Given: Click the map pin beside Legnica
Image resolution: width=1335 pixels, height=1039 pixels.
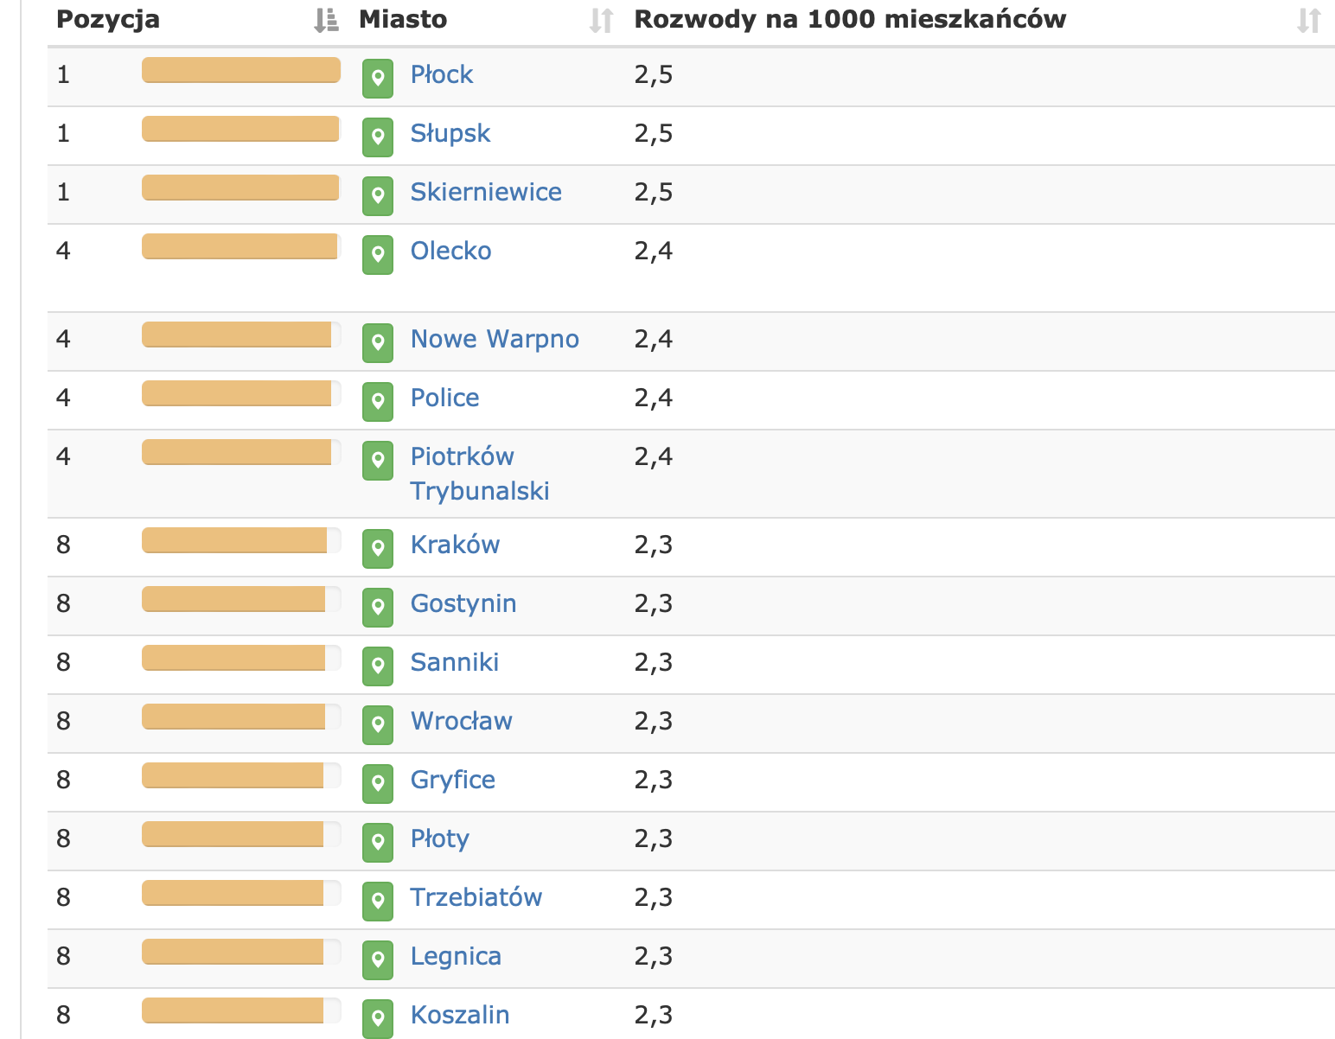Looking at the screenshot, I should point(378,960).
